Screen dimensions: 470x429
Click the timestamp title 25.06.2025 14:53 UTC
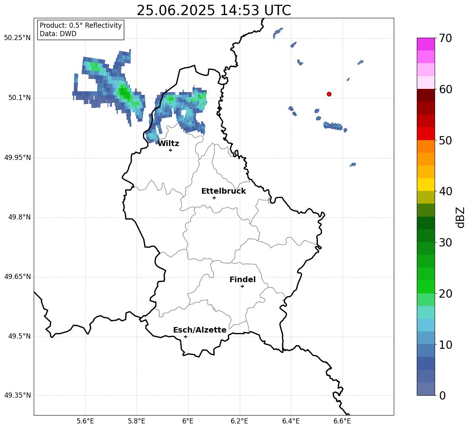click(214, 10)
